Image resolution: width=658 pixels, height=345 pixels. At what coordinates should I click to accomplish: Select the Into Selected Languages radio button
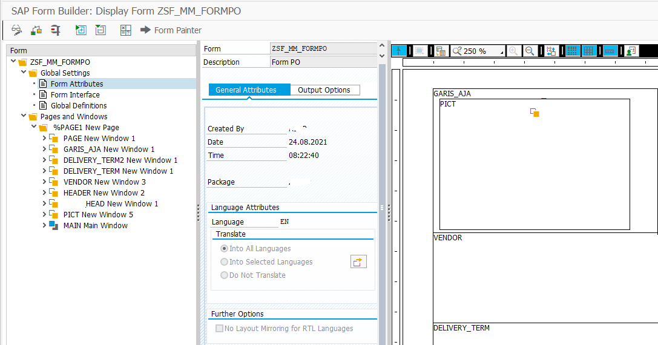(x=225, y=262)
